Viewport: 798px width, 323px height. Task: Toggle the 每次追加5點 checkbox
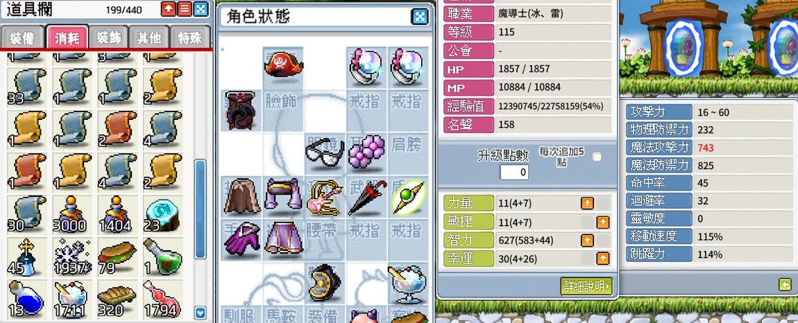point(597,157)
